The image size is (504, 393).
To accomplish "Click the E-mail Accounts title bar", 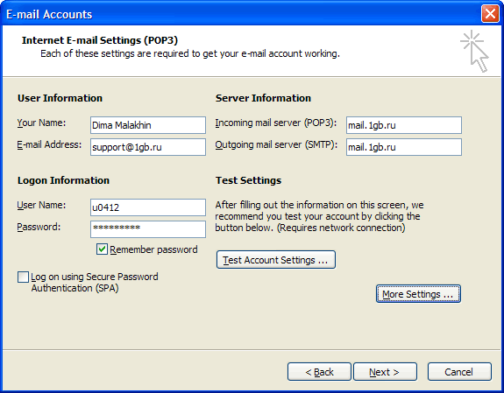I will coord(241,14).
